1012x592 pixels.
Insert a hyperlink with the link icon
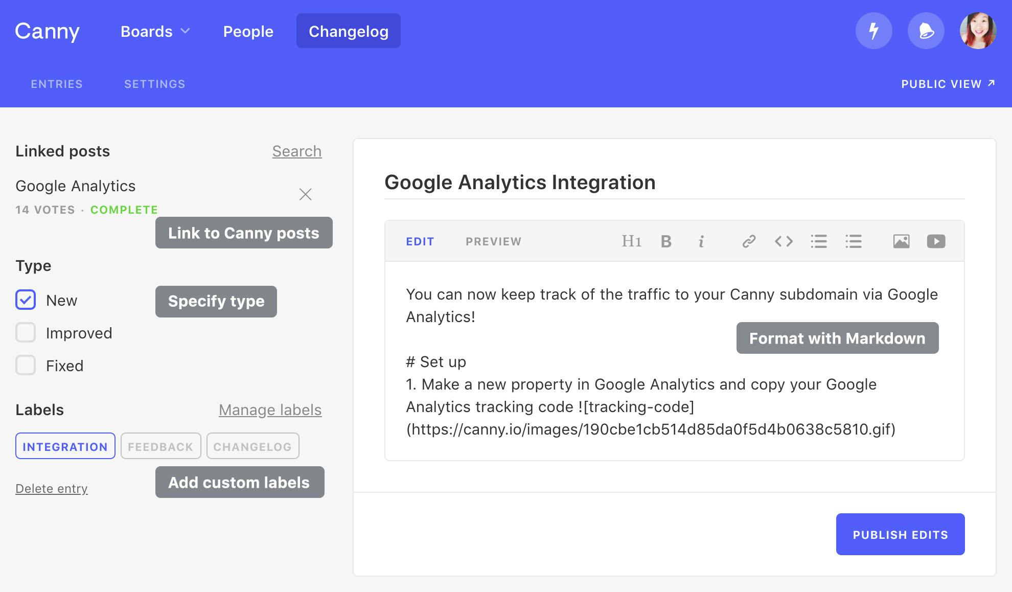(749, 241)
